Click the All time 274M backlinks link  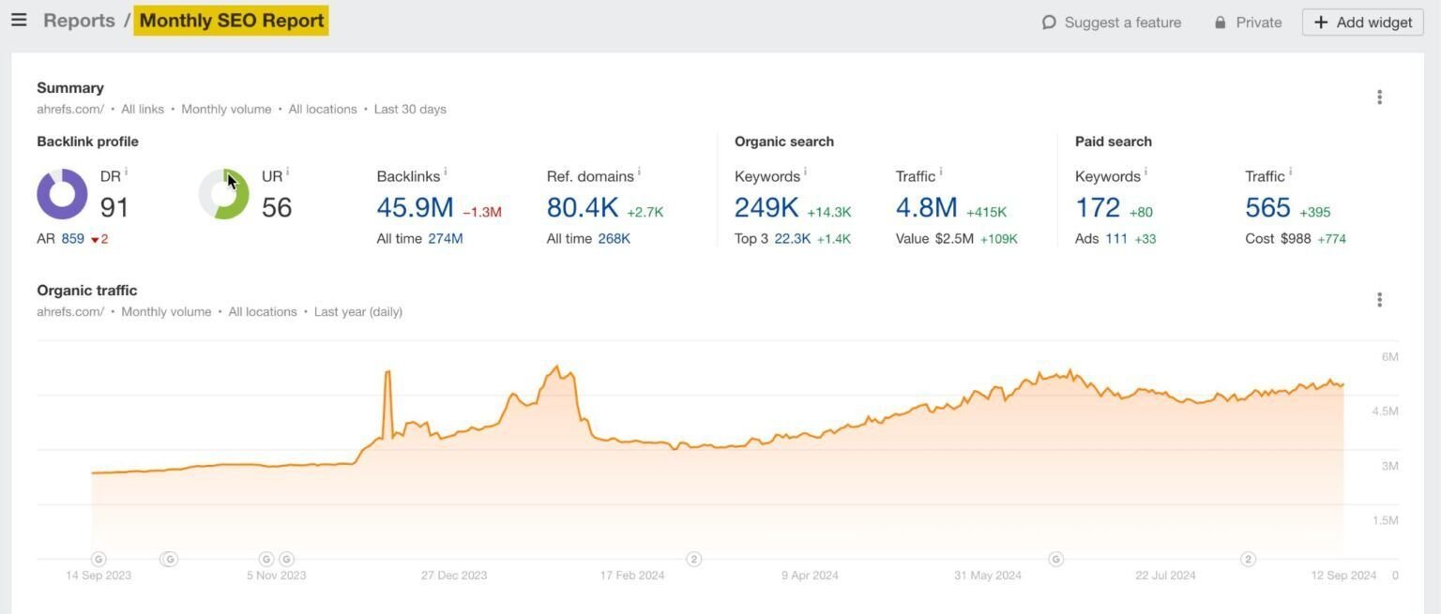[446, 239]
